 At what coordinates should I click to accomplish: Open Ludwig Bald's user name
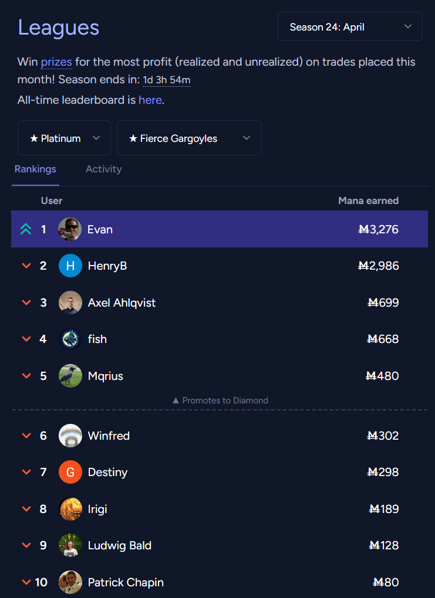pyautogui.click(x=120, y=546)
